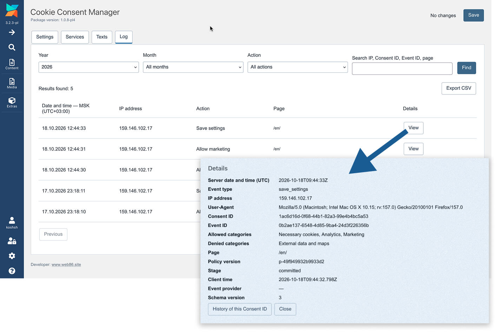The height and width of the screenshot is (332, 496).
Task: Open the search magnifier in sidebar
Action: 12,47
